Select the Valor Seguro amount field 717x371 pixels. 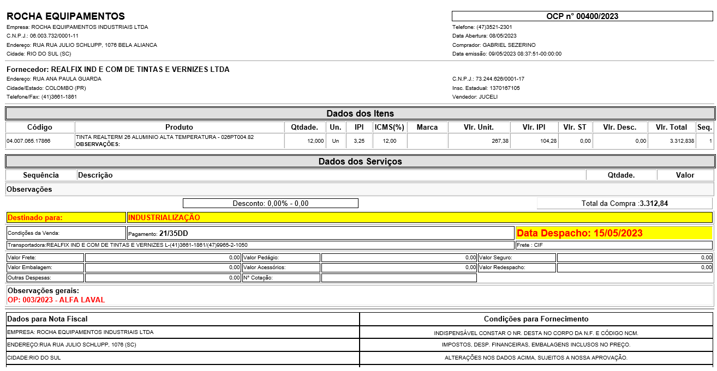635,257
